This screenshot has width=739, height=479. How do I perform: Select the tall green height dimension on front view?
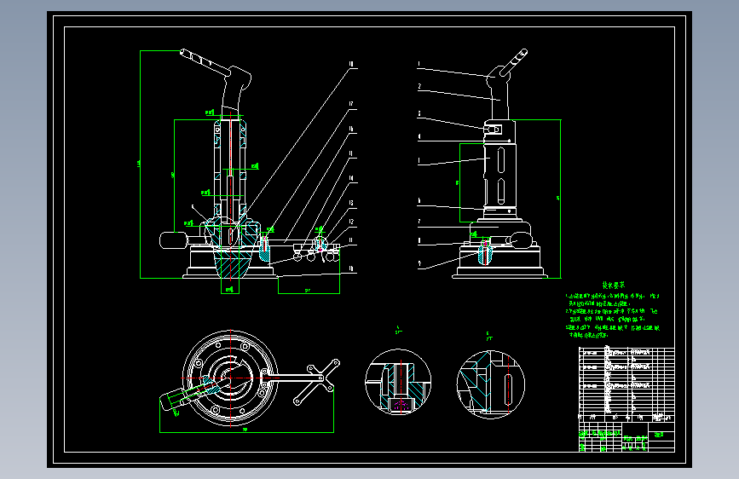[141, 164]
